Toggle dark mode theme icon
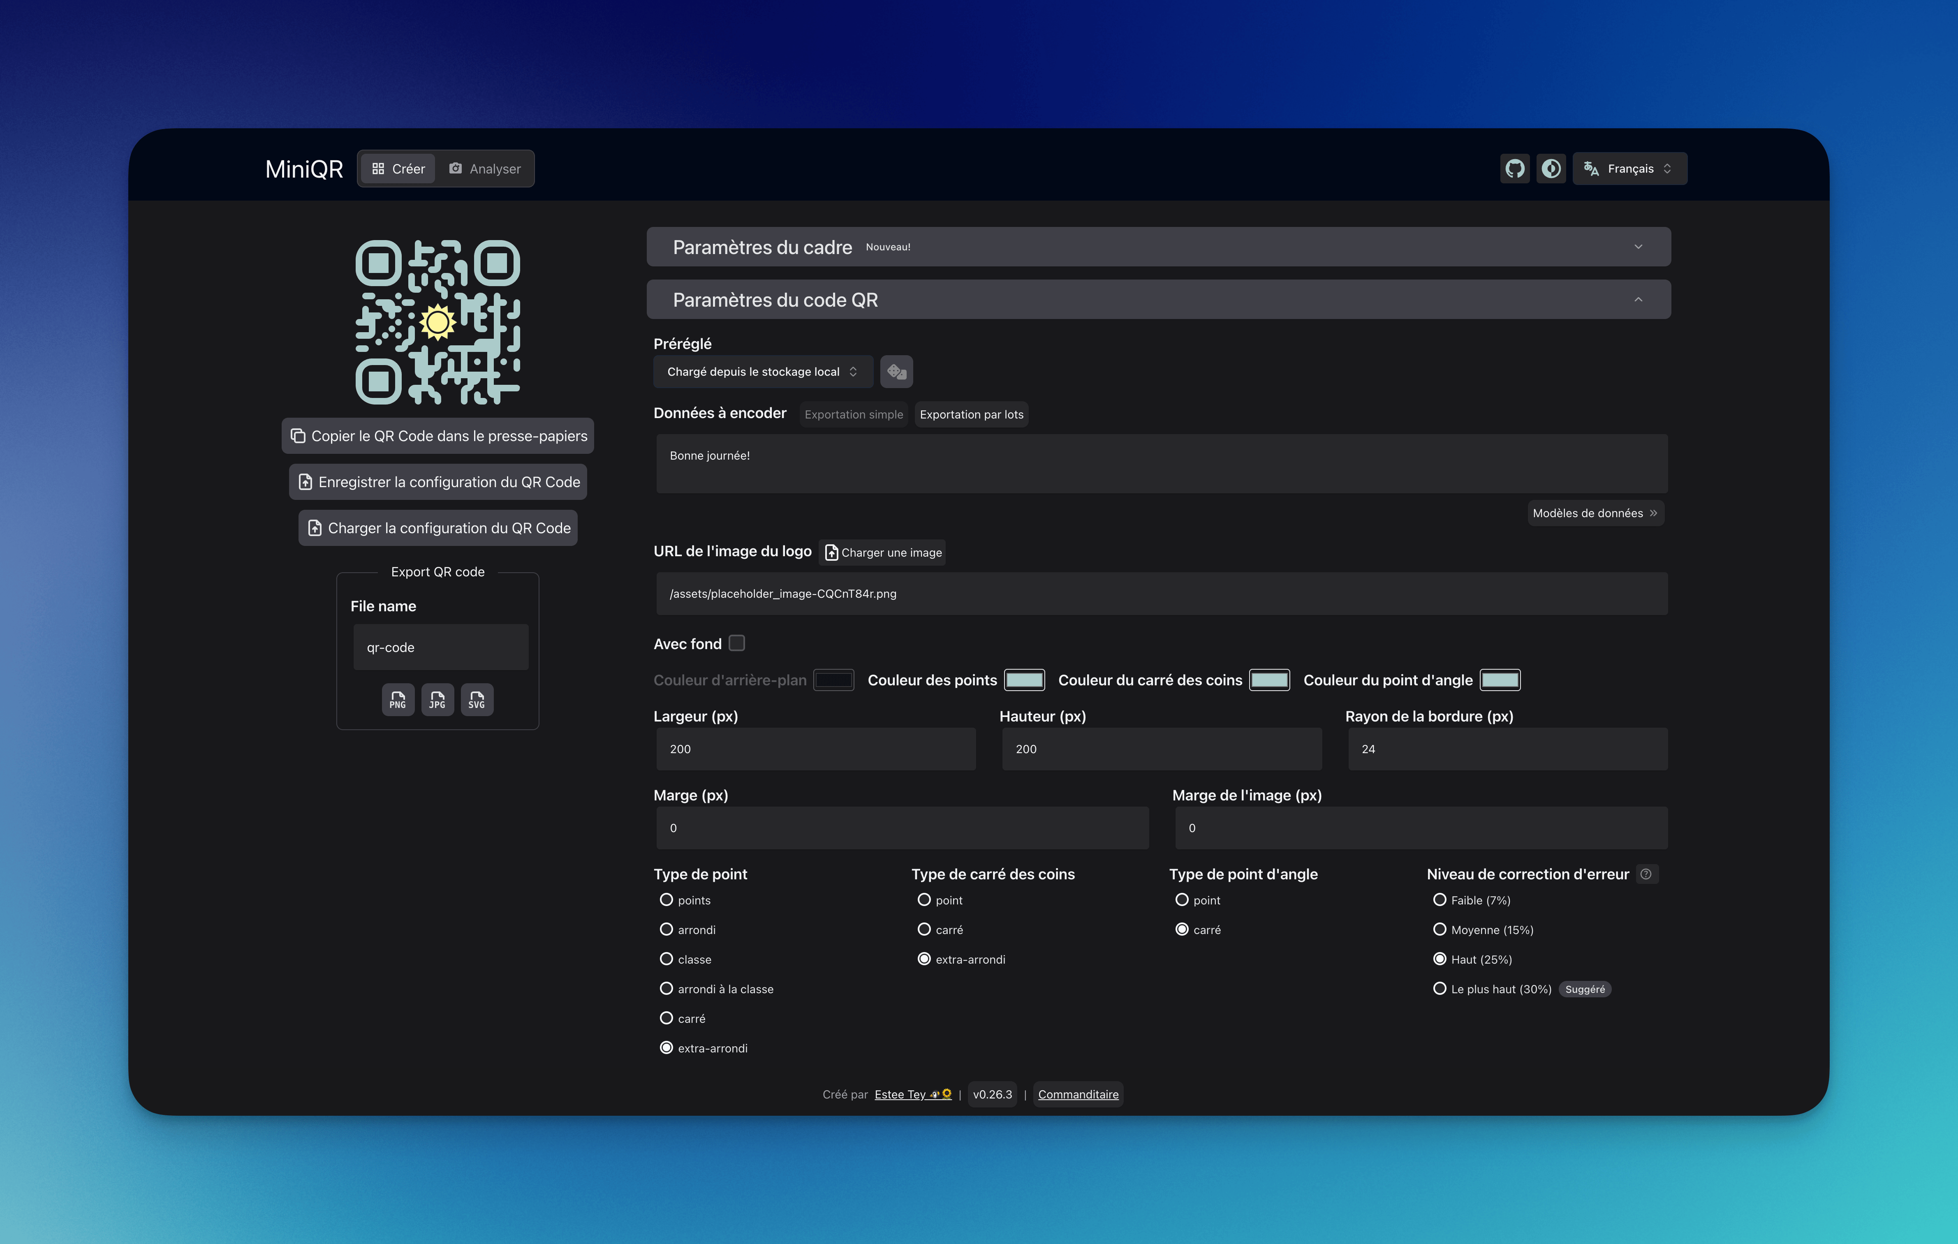This screenshot has height=1244, width=1958. click(x=1551, y=168)
